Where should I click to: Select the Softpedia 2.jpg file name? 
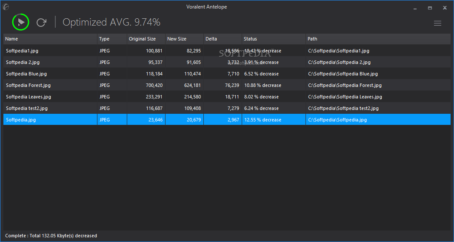tap(23, 62)
